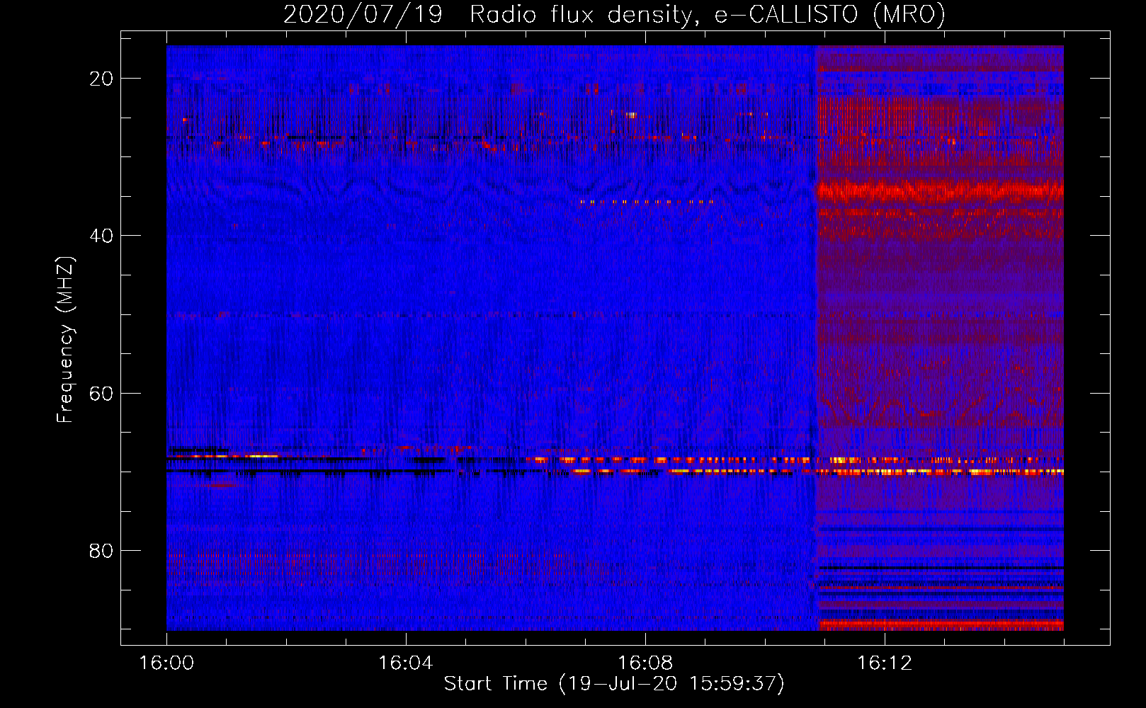1146x708 pixels.
Task: Click the '40' frequency tick label
Action: tap(101, 236)
